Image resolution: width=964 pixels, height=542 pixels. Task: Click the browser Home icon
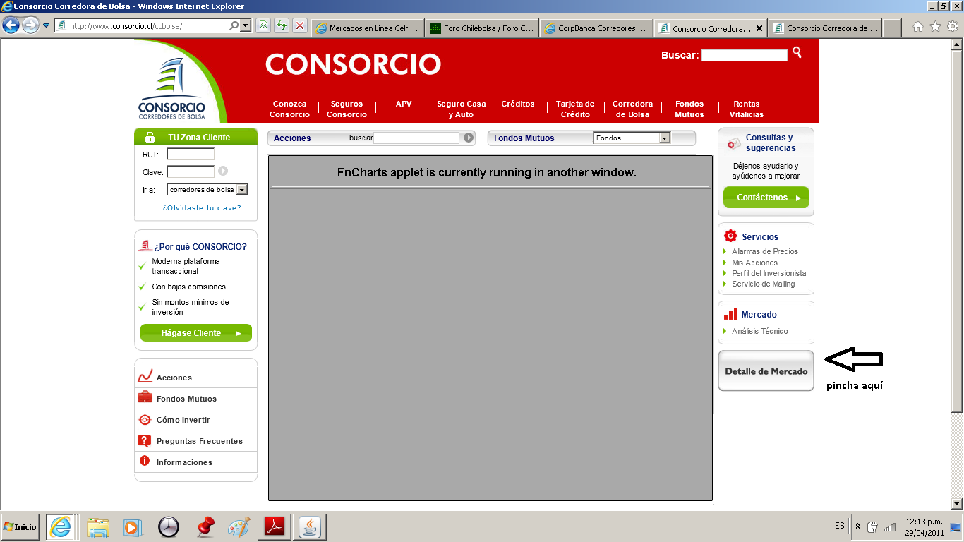click(x=918, y=27)
